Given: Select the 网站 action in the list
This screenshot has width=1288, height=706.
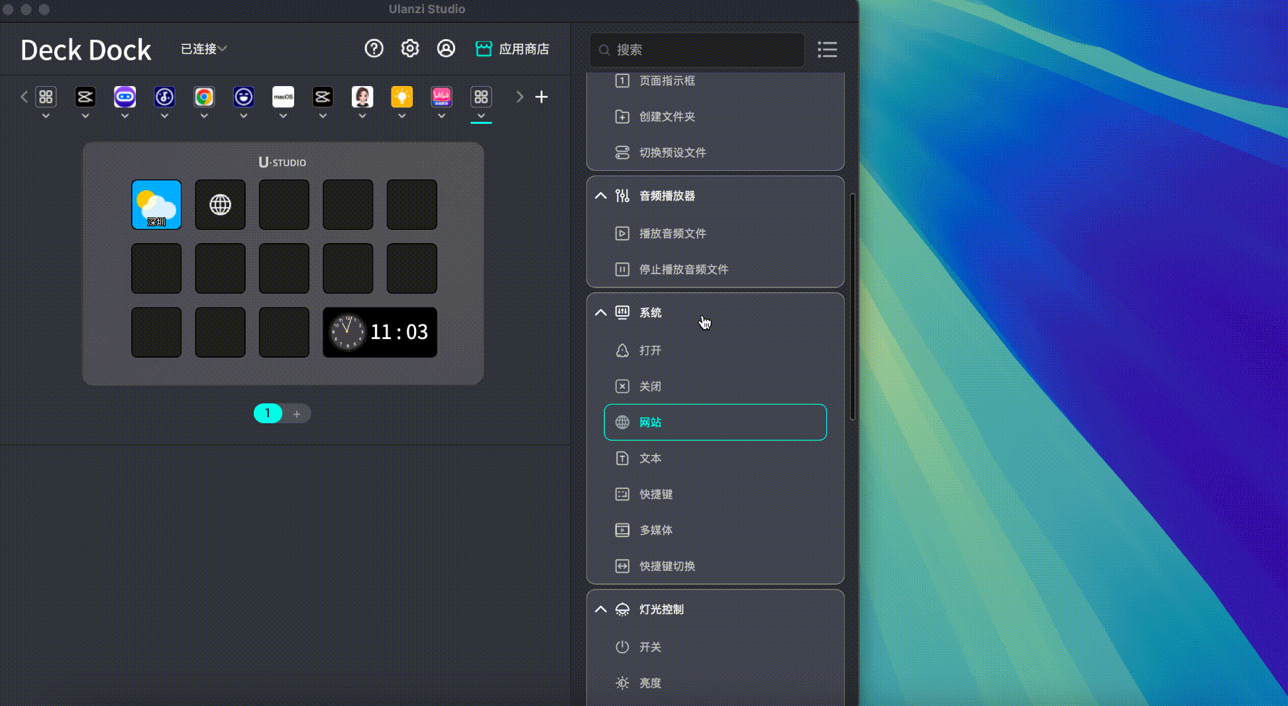Looking at the screenshot, I should [715, 423].
